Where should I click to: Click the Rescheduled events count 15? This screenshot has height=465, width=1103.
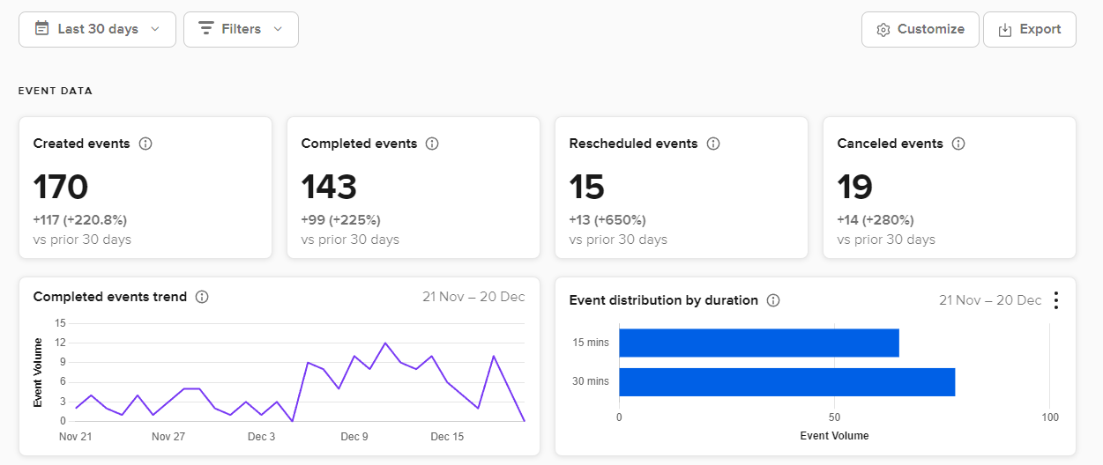pyautogui.click(x=586, y=188)
